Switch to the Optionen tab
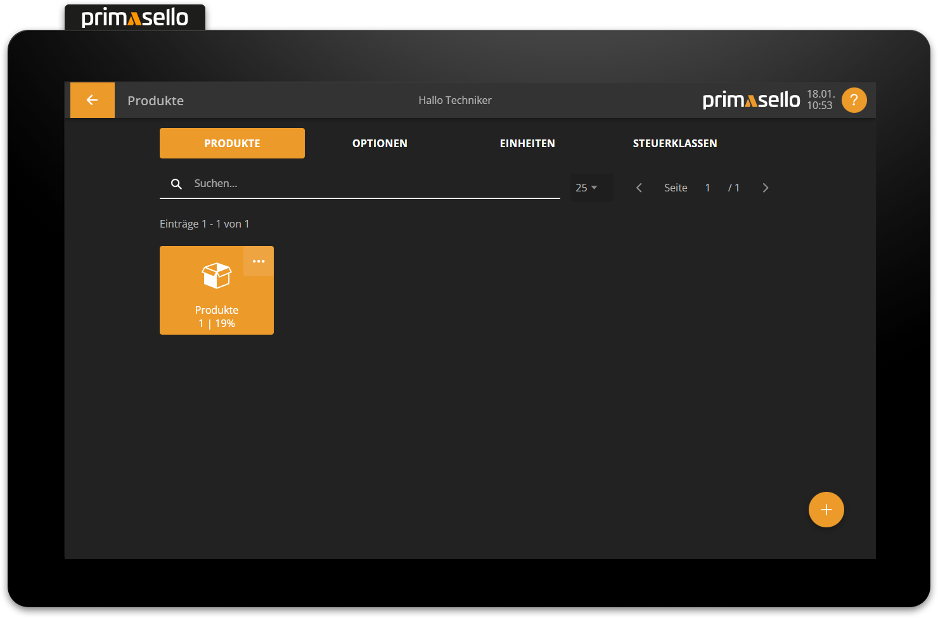 (x=380, y=143)
